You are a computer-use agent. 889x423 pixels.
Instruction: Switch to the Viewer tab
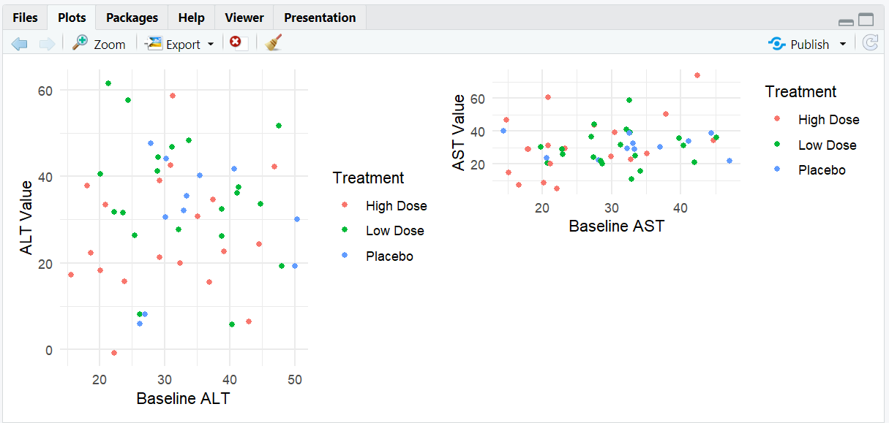point(244,18)
